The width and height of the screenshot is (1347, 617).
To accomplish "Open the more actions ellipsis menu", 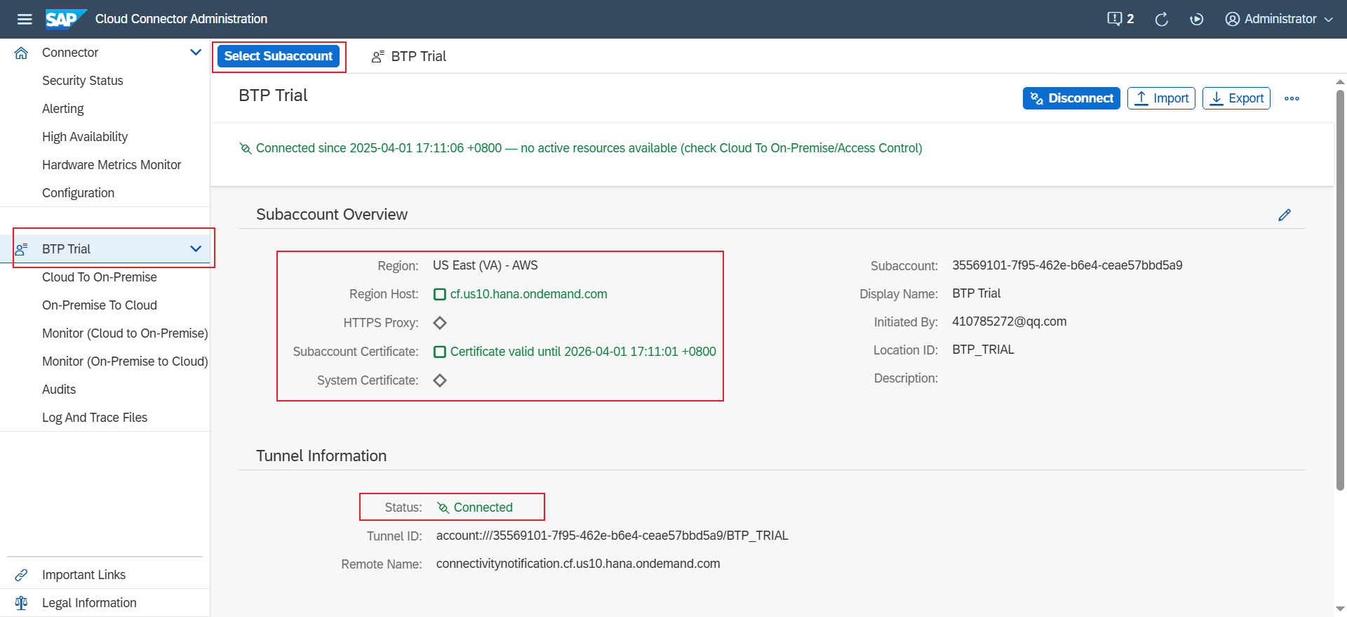I will coord(1292,98).
